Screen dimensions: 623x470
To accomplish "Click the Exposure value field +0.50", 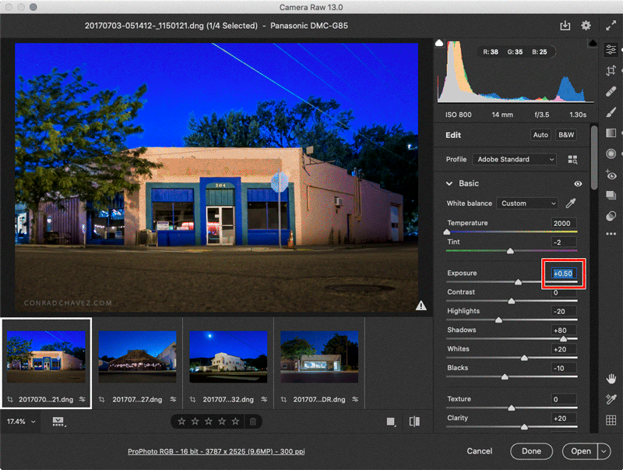I will [x=563, y=274].
